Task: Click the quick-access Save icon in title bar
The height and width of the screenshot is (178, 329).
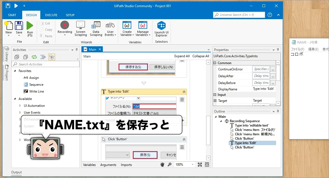Action: click(x=8, y=6)
